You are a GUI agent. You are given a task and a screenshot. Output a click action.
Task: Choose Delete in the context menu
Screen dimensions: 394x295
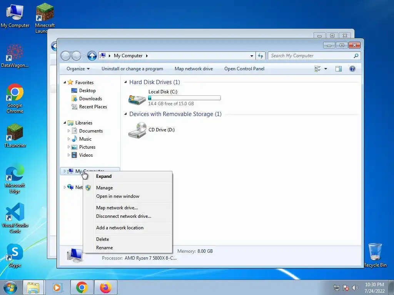128,239
